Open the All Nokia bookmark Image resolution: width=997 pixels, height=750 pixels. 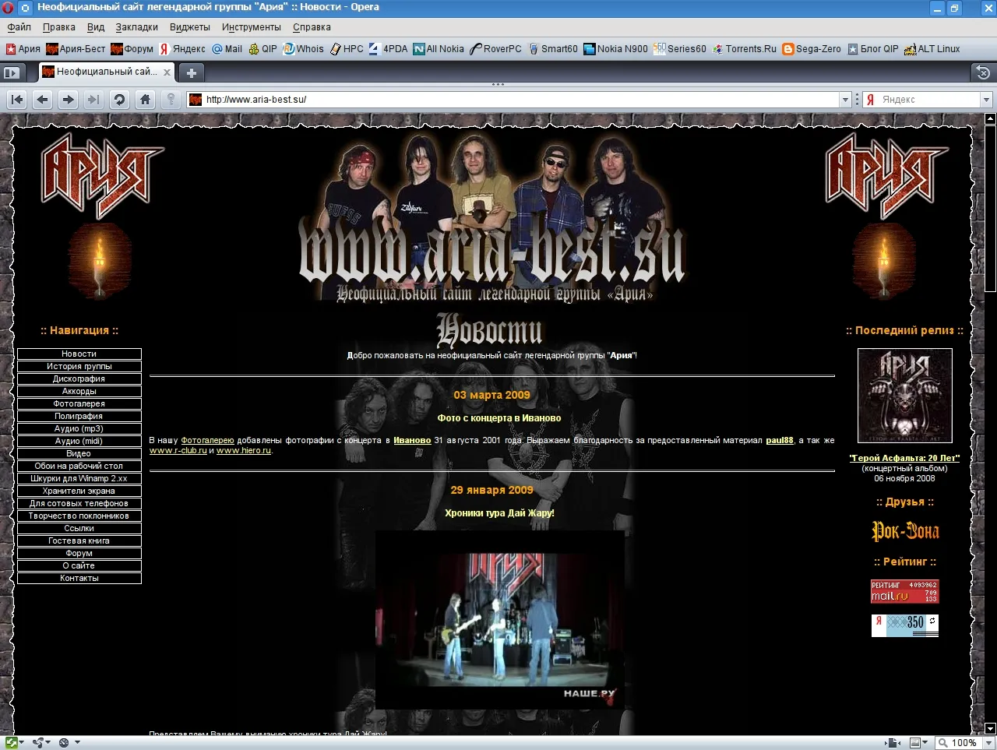click(x=439, y=49)
